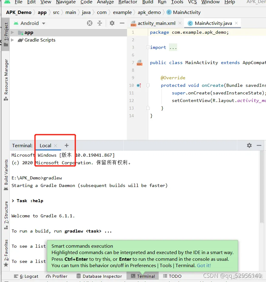Open the Resource Manager tool window
Viewport: 266px width, 282px height.
point(6,80)
